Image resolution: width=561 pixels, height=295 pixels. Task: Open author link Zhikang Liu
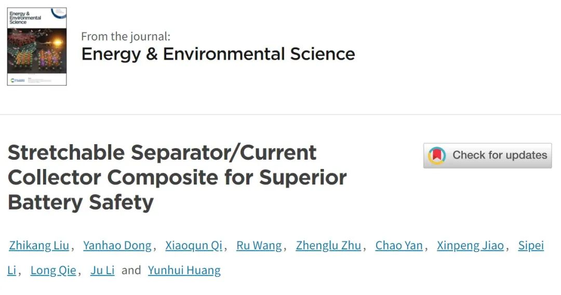tap(39, 245)
